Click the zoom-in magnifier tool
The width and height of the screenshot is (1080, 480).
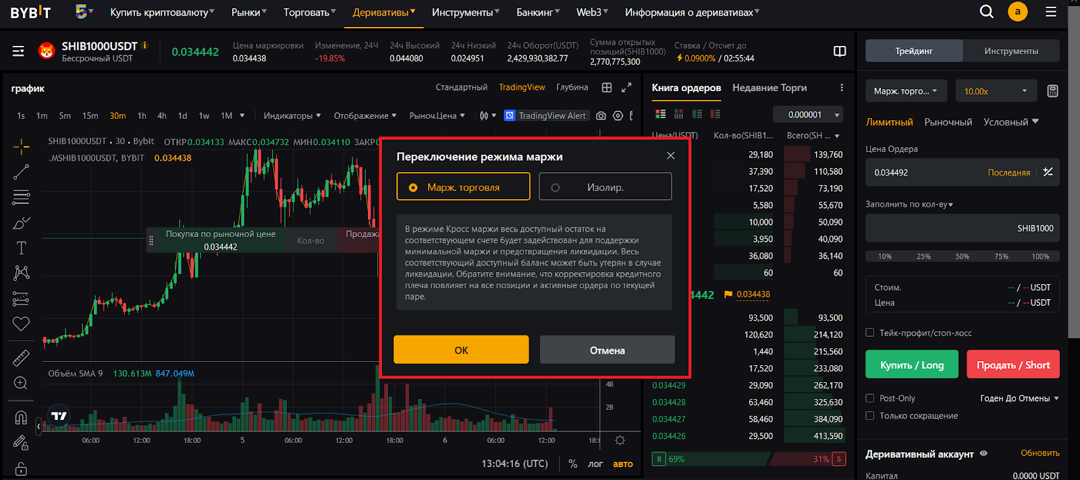[x=21, y=383]
